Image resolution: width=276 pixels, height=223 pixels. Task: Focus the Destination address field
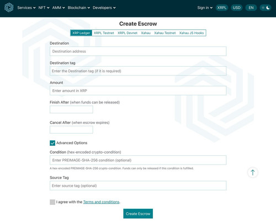click(138, 51)
